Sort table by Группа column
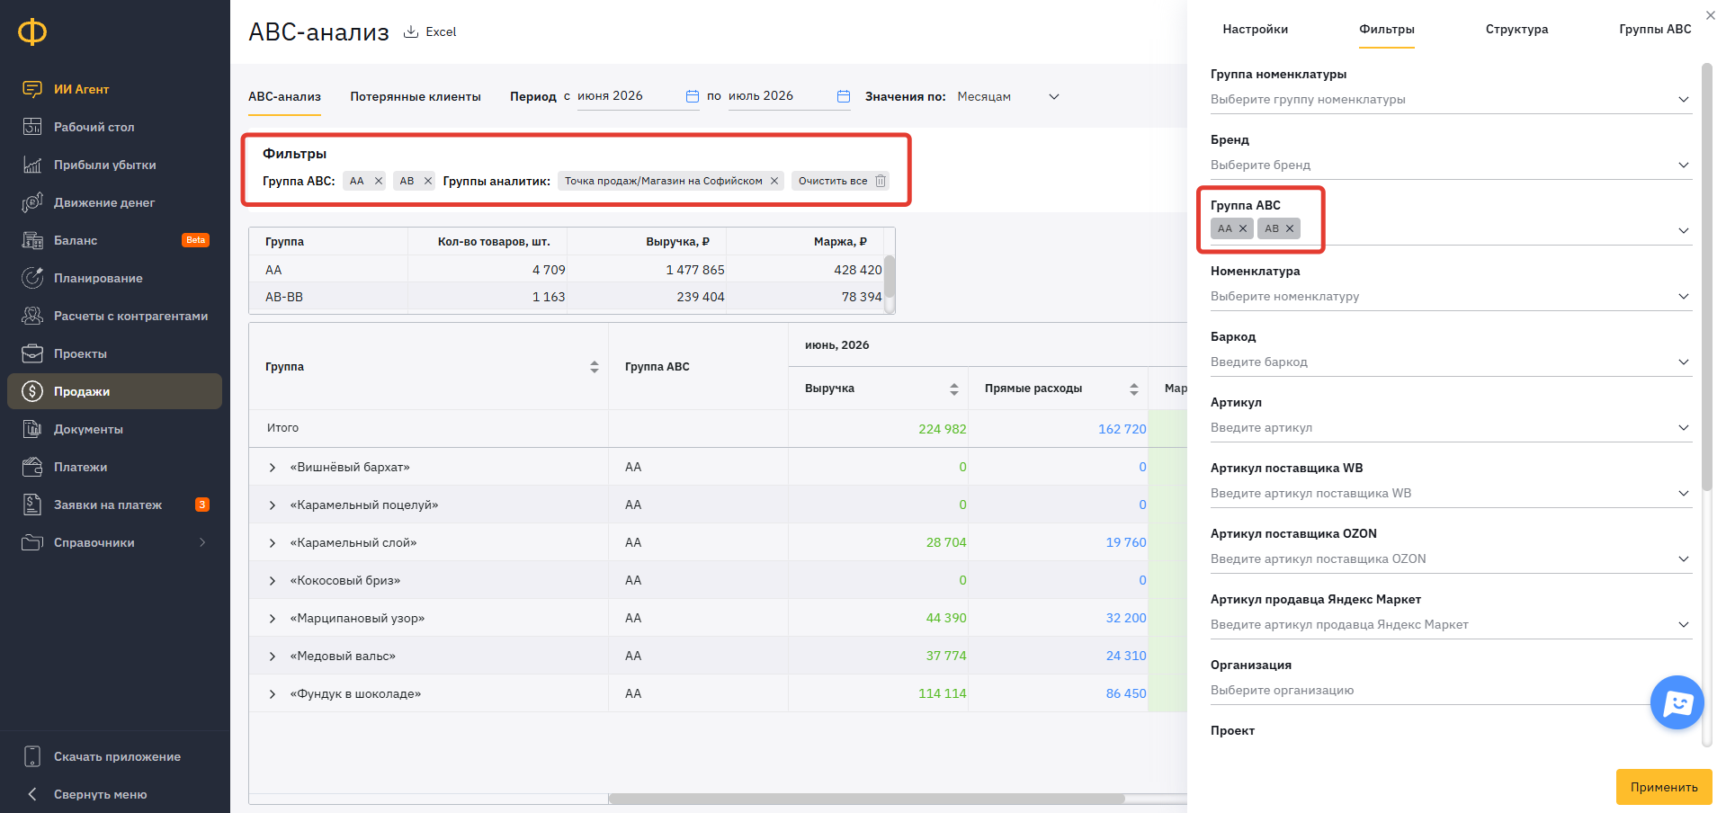This screenshot has height=813, width=1726. pos(595,367)
